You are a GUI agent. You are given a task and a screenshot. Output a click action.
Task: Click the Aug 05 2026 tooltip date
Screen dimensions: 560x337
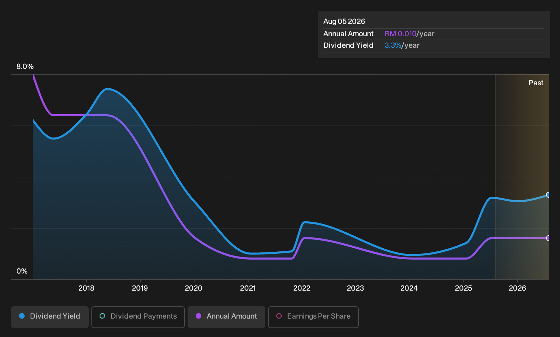[x=344, y=21]
